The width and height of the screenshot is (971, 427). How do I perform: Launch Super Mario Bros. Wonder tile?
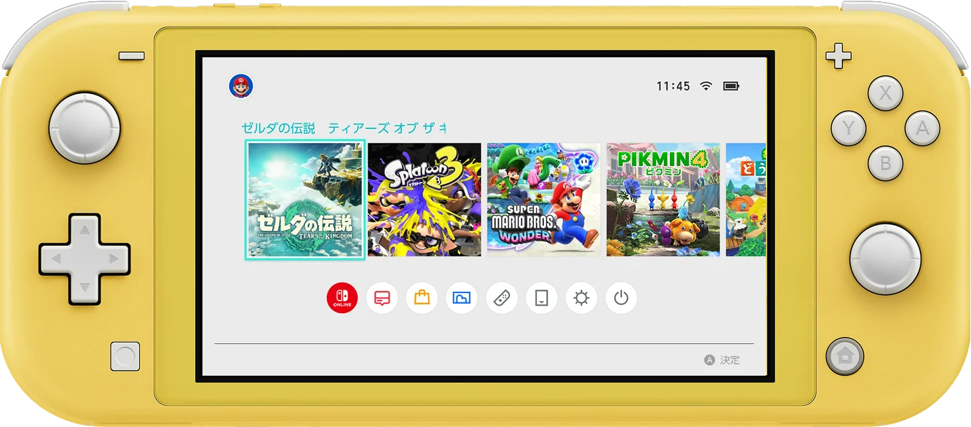coord(543,199)
